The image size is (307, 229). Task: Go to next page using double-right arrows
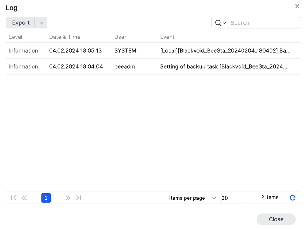[68, 198]
